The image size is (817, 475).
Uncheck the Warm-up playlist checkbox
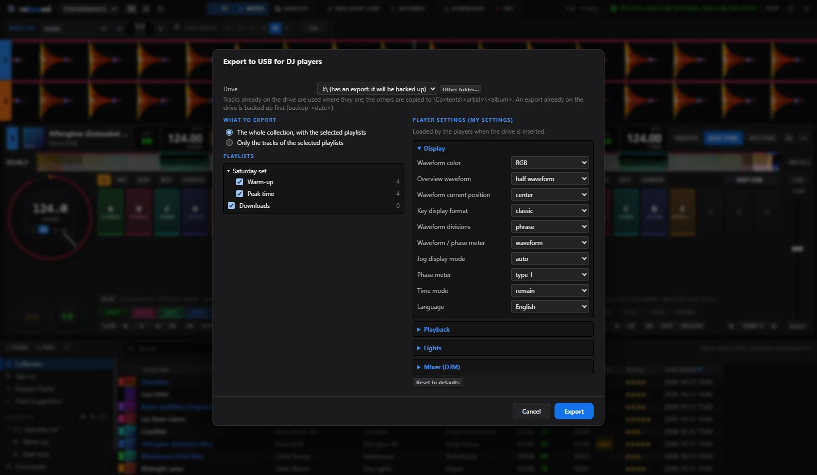pos(239,182)
